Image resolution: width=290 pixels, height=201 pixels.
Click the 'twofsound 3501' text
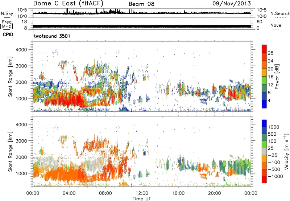(x=52, y=36)
